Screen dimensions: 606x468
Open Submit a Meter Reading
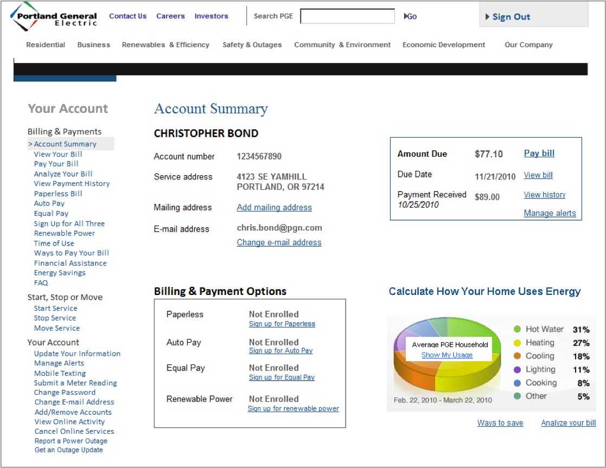75,383
